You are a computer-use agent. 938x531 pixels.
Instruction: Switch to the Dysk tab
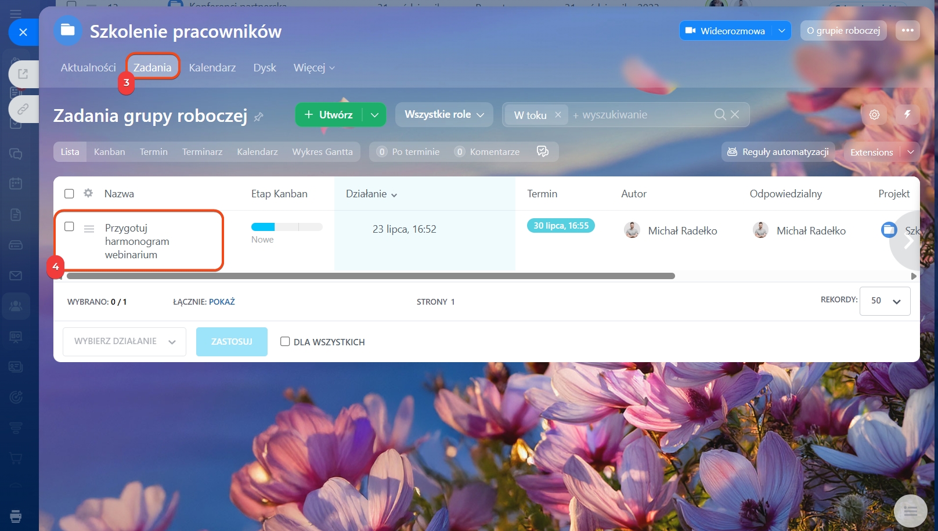[265, 67]
